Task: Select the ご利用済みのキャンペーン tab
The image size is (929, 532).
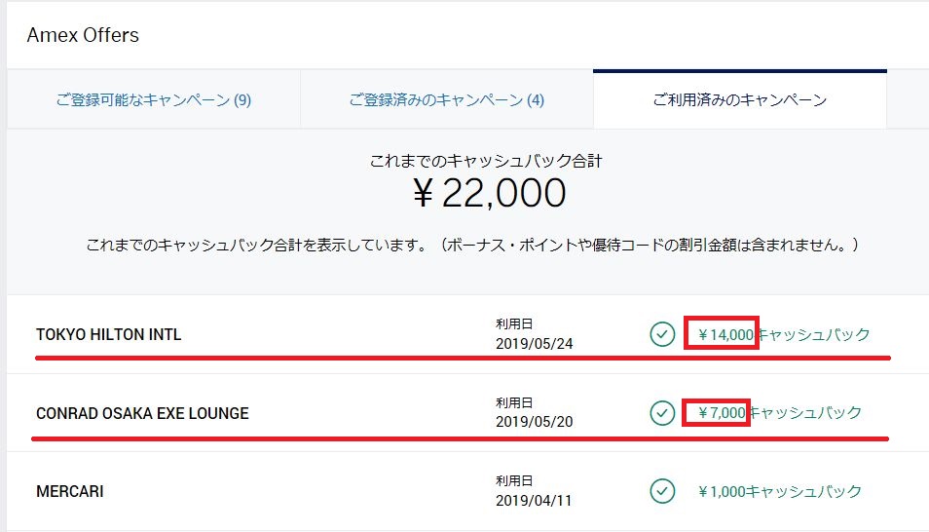Action: (739, 99)
